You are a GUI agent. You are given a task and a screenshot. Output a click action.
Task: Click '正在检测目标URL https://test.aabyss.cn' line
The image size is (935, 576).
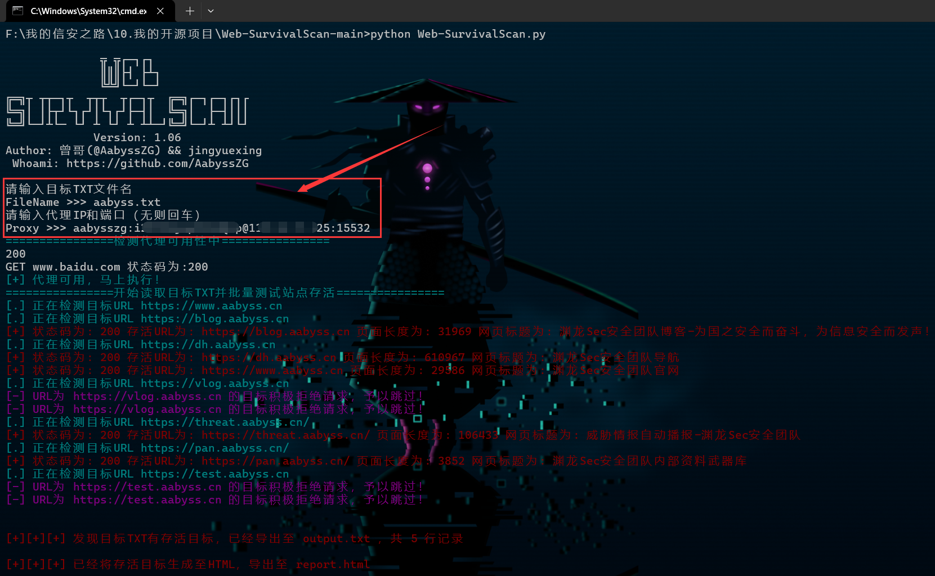147,474
